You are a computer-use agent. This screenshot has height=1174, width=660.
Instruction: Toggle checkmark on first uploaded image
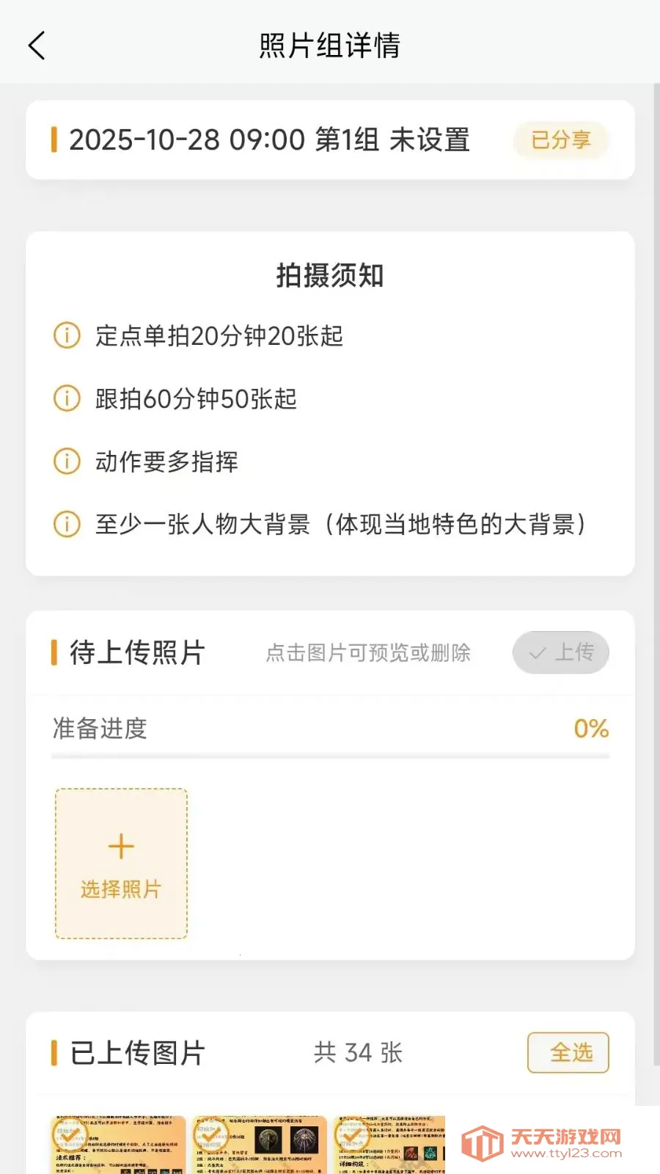[70, 1134]
